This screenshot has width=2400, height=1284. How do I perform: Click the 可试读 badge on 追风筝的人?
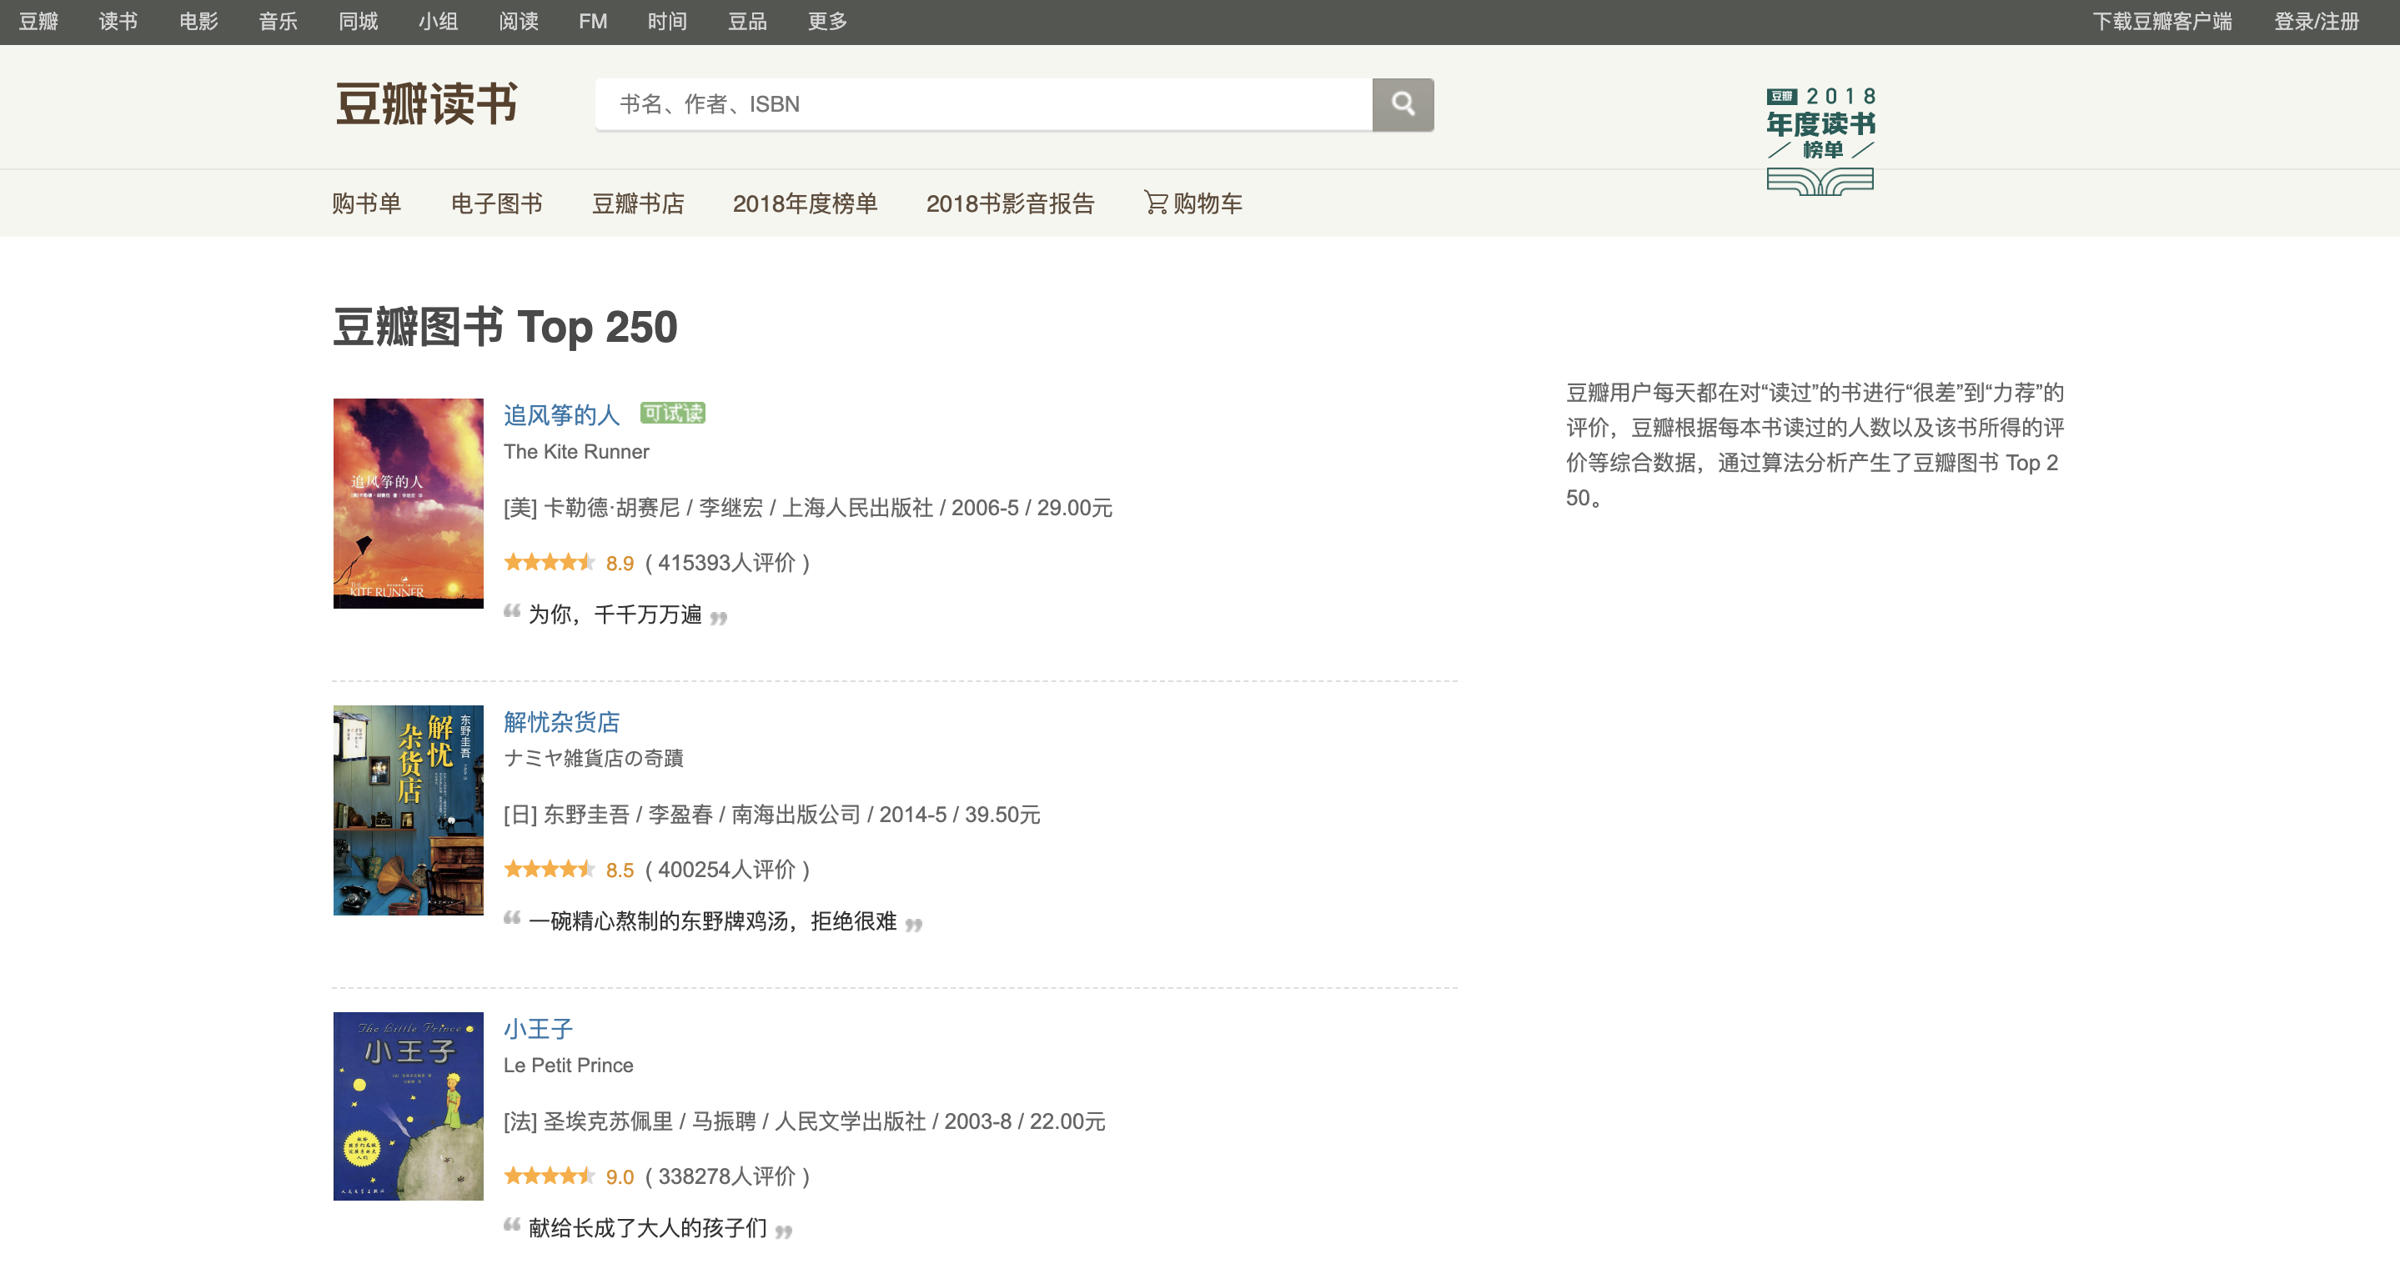pyautogui.click(x=673, y=413)
